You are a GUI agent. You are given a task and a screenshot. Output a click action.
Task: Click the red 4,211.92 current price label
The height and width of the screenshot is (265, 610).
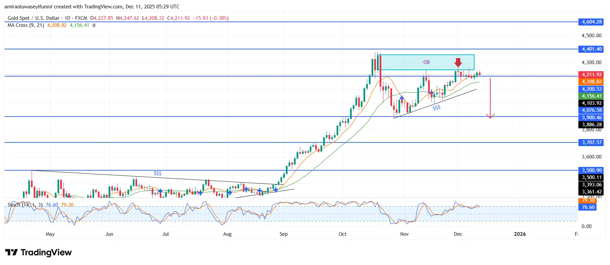(592, 75)
